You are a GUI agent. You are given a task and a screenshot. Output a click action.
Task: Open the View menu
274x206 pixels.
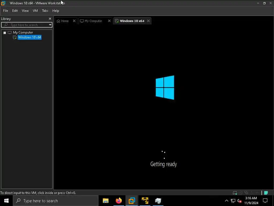click(25, 11)
